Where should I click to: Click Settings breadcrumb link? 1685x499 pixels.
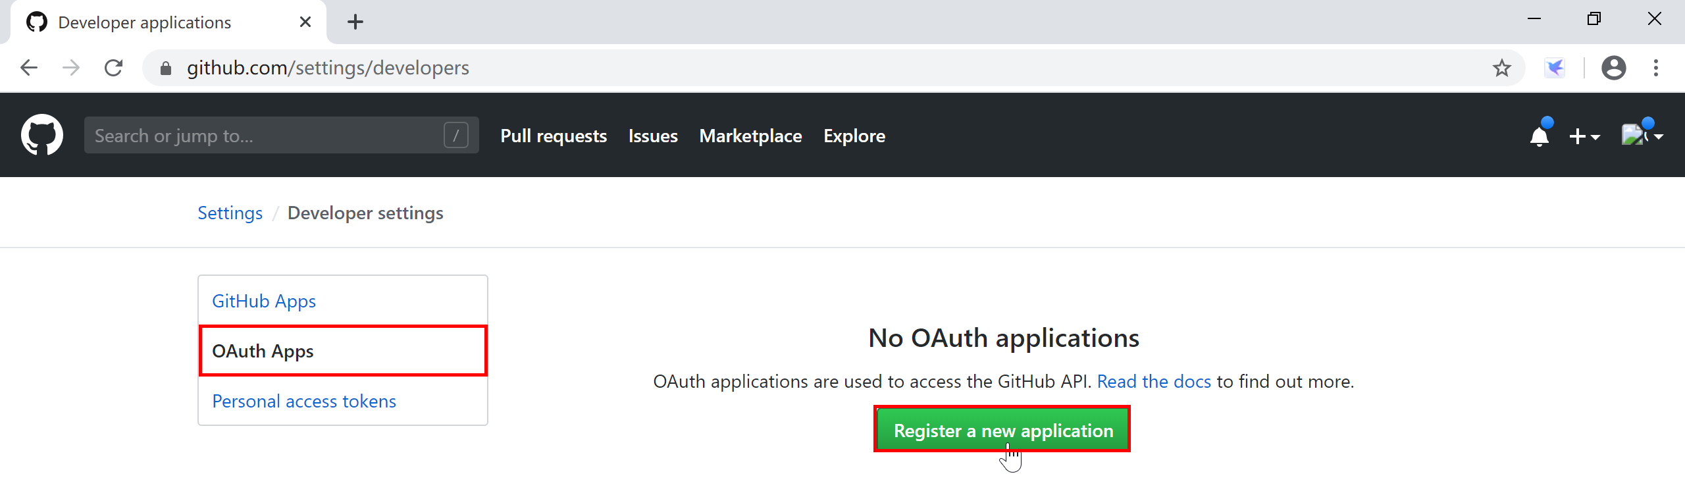click(x=230, y=213)
